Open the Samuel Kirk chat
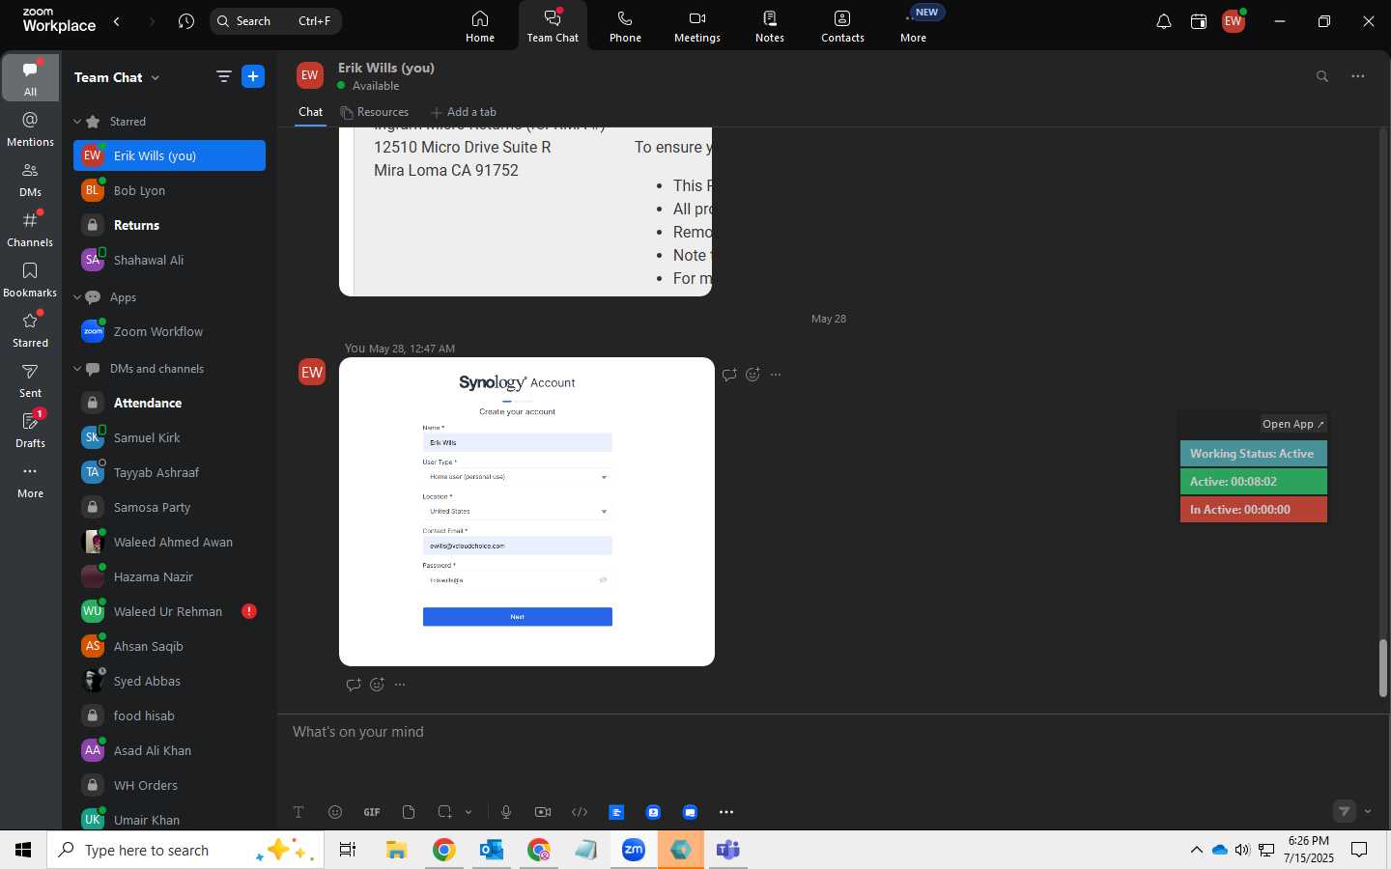Viewport: 1391px width, 869px height. tap(169, 437)
